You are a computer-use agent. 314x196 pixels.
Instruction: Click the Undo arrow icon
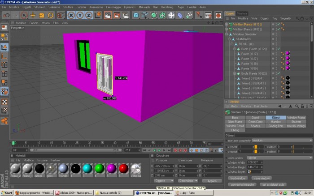[x=6, y=15]
